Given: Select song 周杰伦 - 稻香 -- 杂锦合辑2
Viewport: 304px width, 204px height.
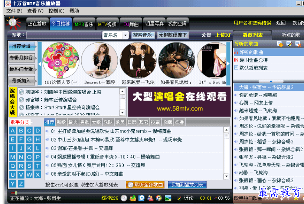Looking at the screenshot, I should (268, 142).
